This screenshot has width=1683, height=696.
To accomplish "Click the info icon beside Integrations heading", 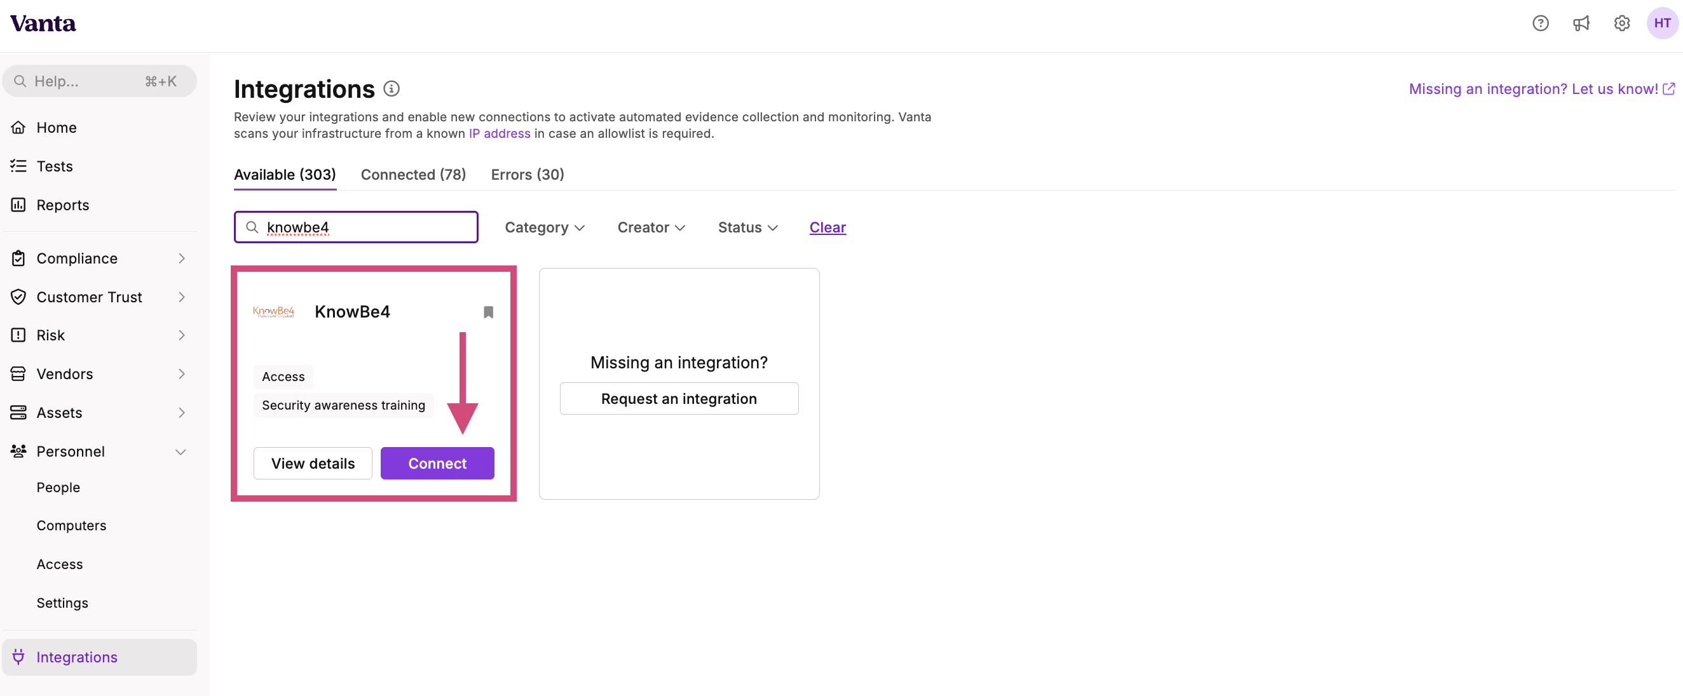I will coord(392,89).
